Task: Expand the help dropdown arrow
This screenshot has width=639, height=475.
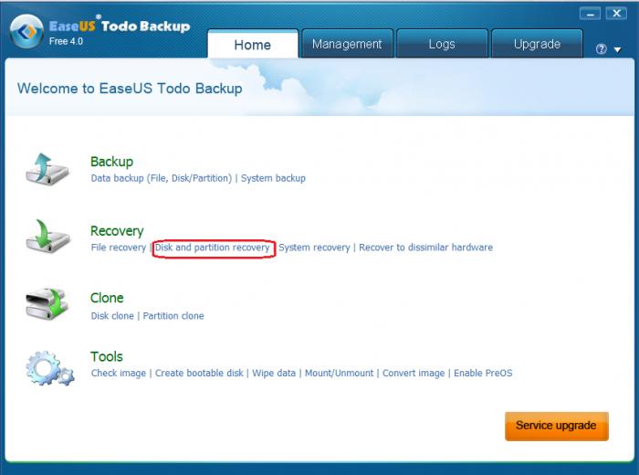Action: (617, 49)
